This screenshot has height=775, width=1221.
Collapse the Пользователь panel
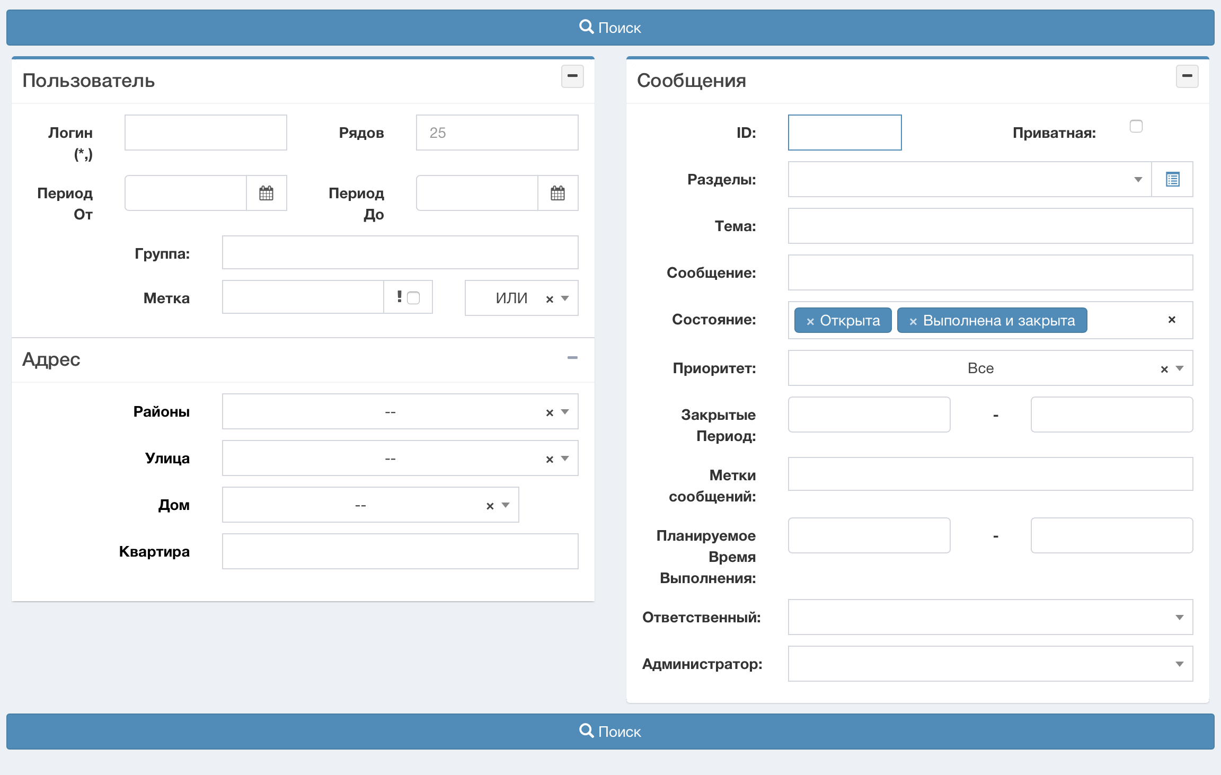click(x=572, y=76)
